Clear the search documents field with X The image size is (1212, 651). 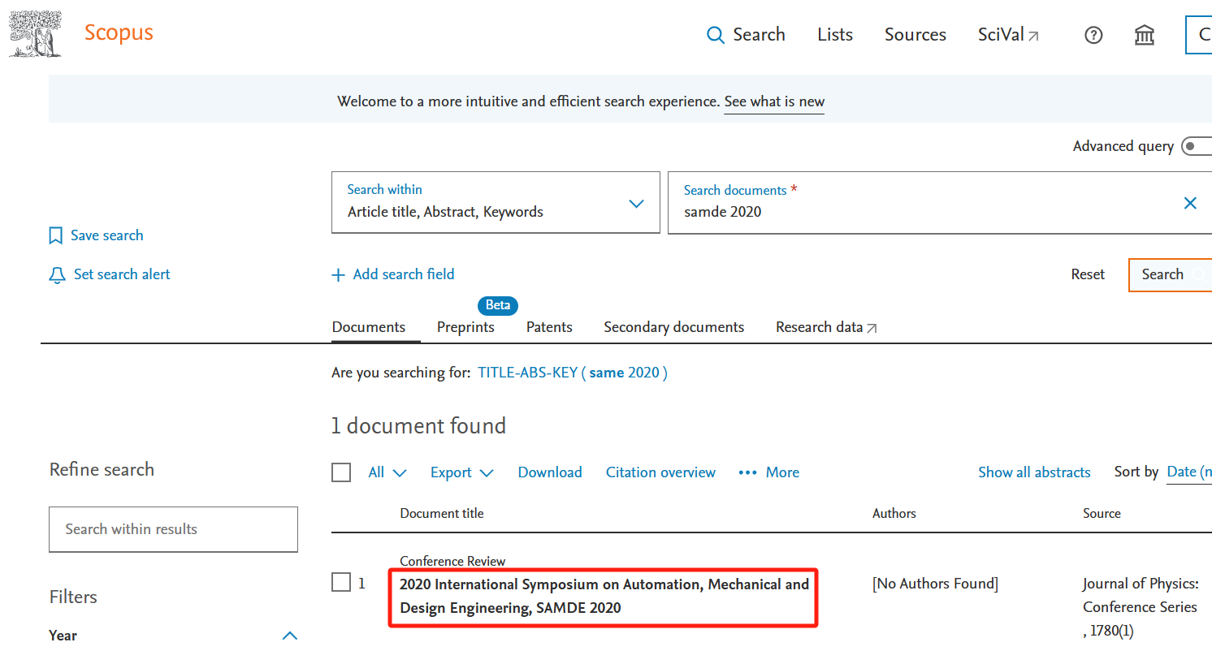pos(1191,203)
